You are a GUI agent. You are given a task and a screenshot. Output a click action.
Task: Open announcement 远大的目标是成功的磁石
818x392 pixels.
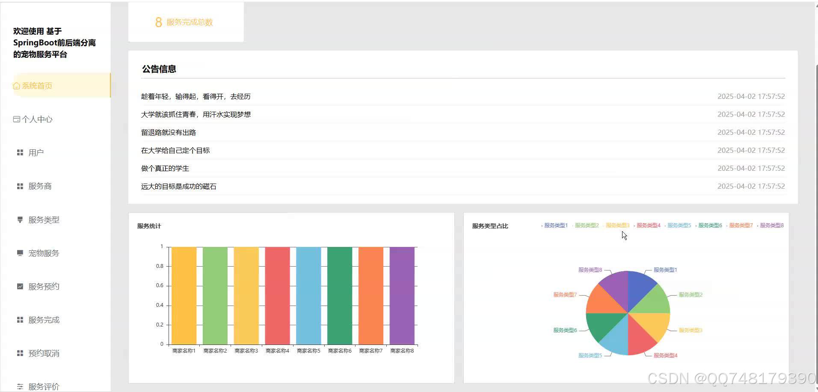tap(179, 187)
